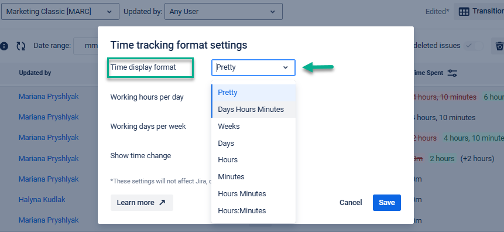Open Time Spent column filter settings icon
The image size is (504, 232).
point(452,73)
